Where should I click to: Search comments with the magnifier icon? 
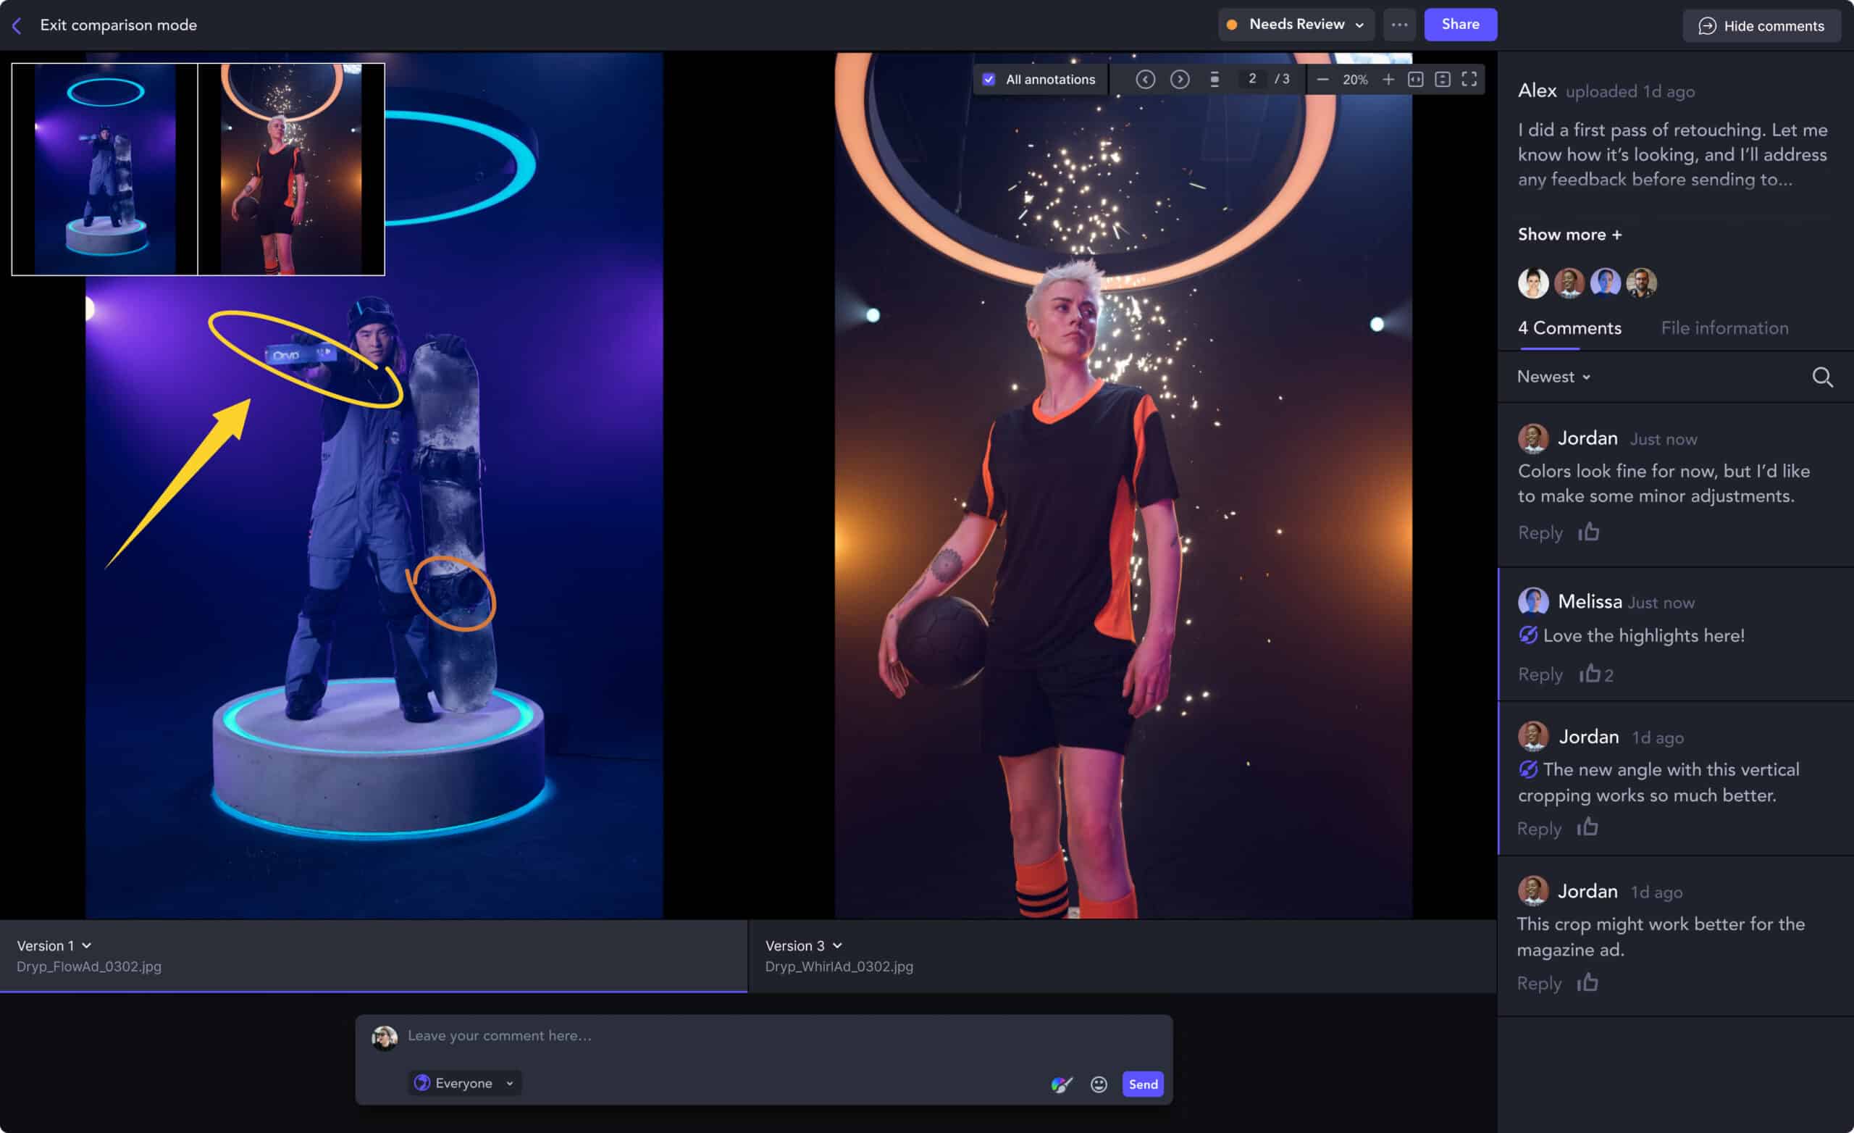click(1821, 377)
